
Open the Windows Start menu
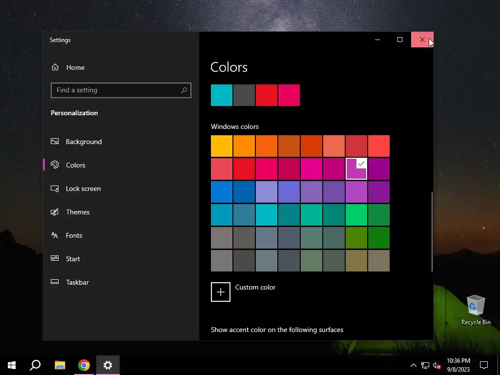pyautogui.click(x=12, y=365)
